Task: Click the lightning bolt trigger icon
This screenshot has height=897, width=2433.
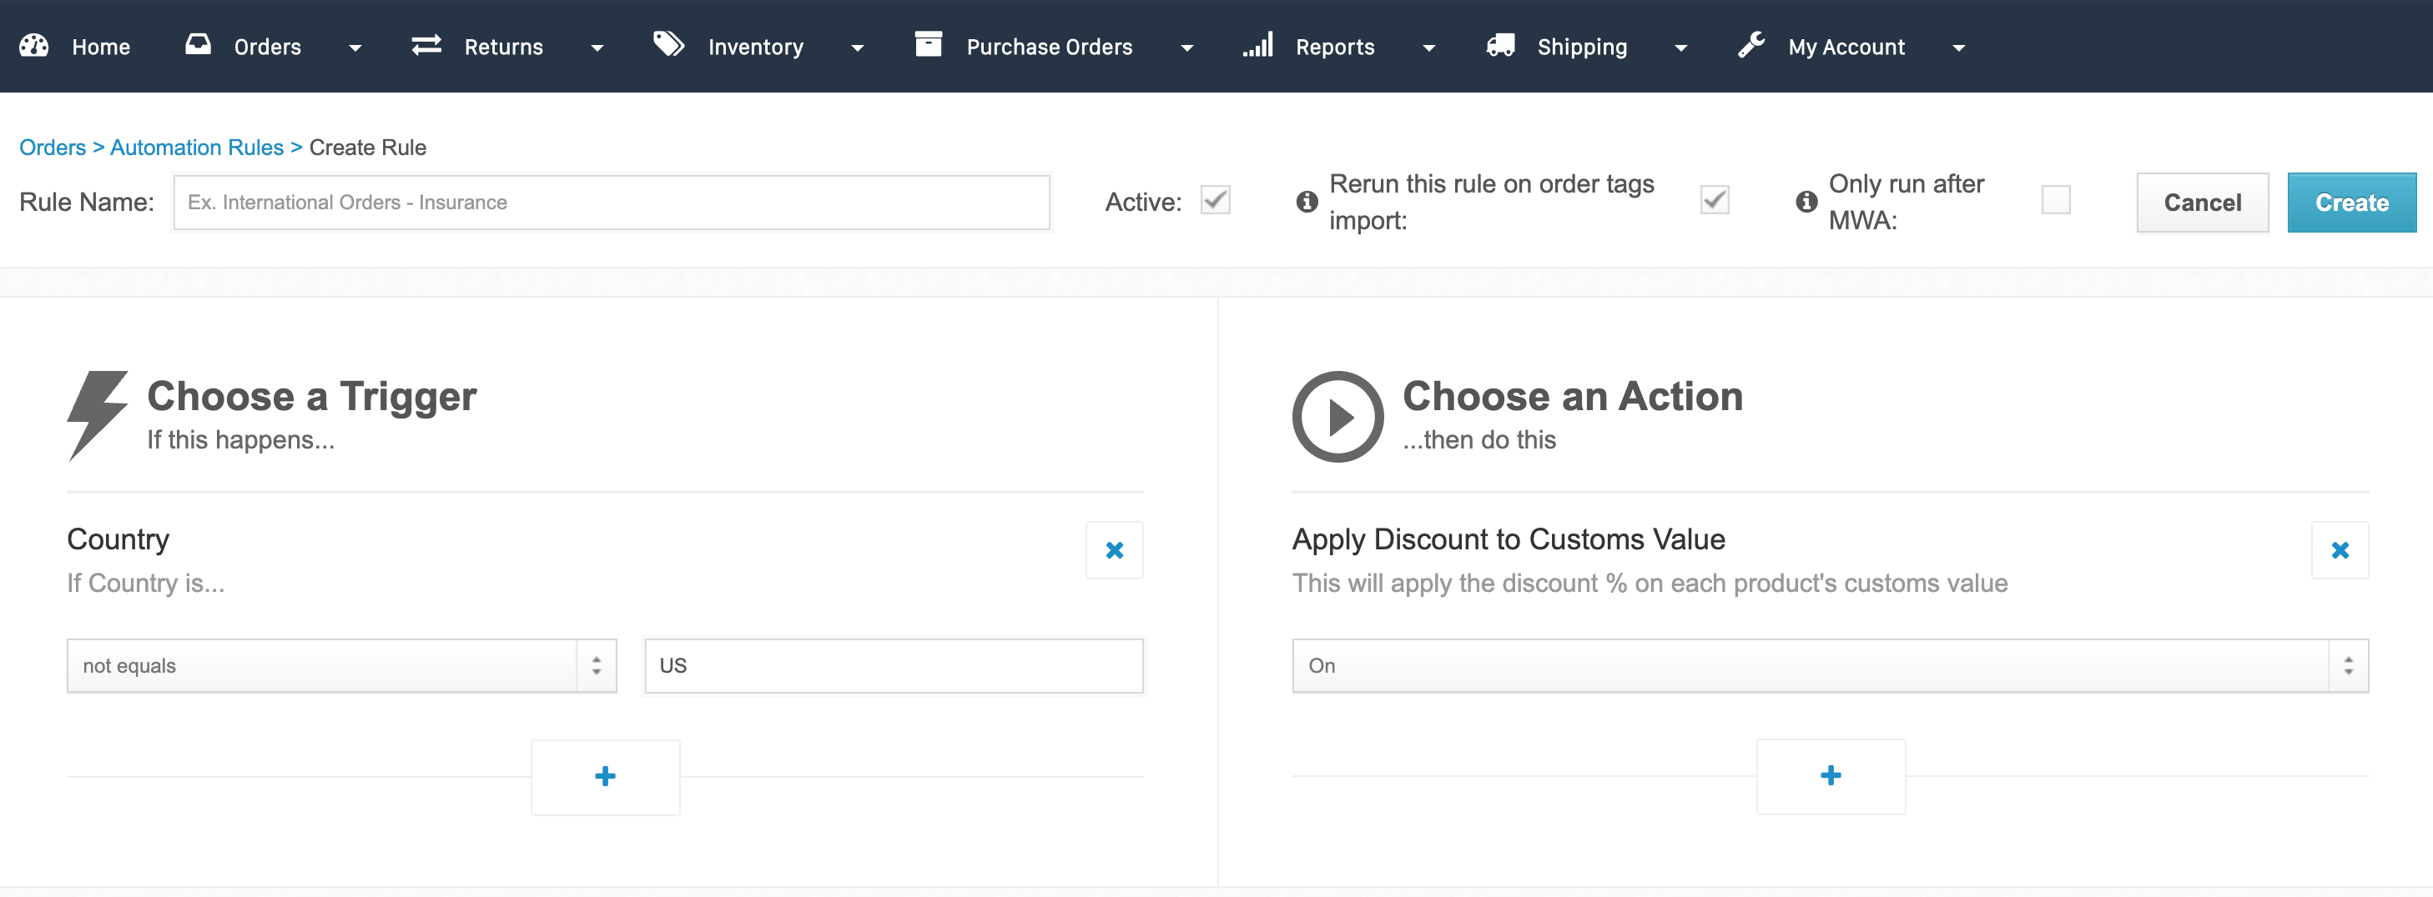Action: (x=98, y=415)
